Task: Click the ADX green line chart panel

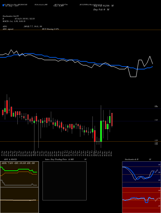Action: tap(19, 174)
